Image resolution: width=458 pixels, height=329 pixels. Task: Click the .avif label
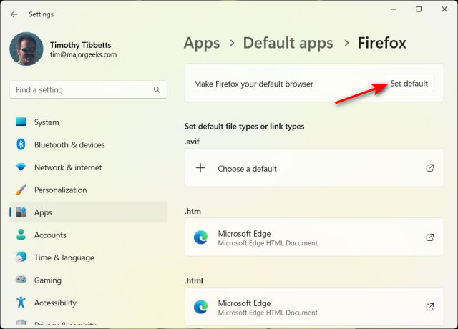coord(193,142)
